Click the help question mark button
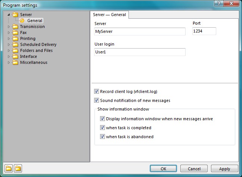The height and width of the screenshot is (177, 242). pos(219,3)
